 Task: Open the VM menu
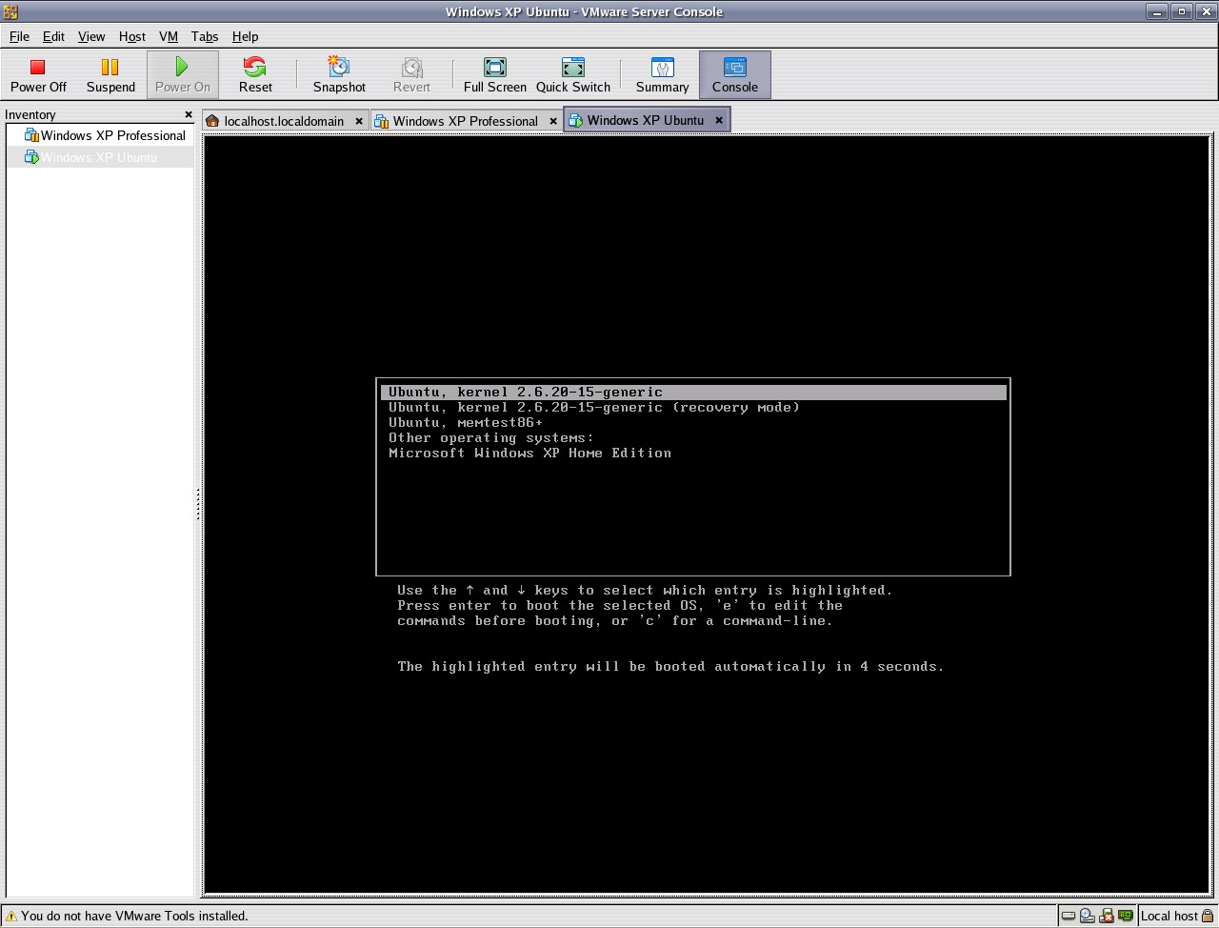pyautogui.click(x=169, y=36)
